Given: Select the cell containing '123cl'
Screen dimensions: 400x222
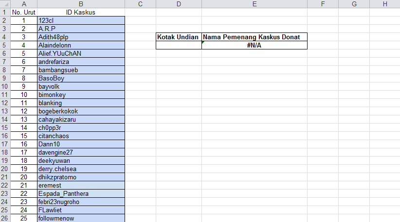Looking at the screenshot, I should click(x=81, y=20).
